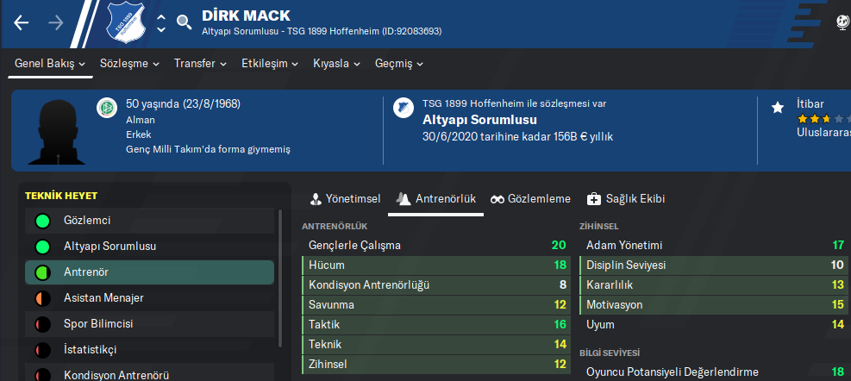
Task: Select Antrenör in the Teknik Heyet list
Action: coord(149,272)
